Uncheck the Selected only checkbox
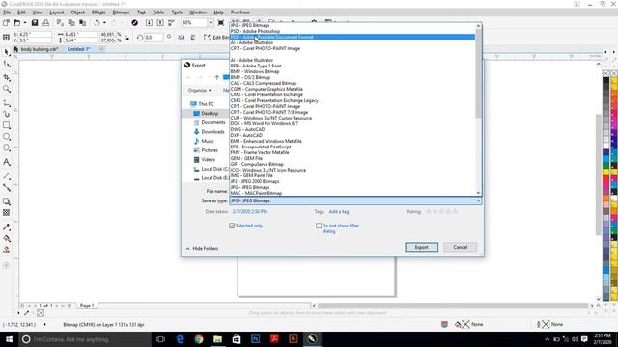Screen dimensions: 618x347 pos(232,226)
